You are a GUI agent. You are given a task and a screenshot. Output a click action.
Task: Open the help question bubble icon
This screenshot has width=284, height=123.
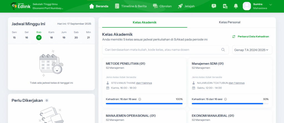tap(214, 6)
